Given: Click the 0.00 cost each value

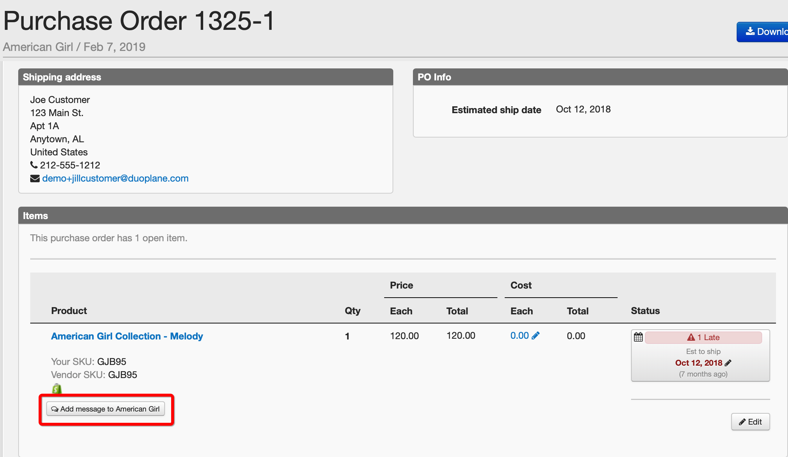Looking at the screenshot, I should 519,335.
